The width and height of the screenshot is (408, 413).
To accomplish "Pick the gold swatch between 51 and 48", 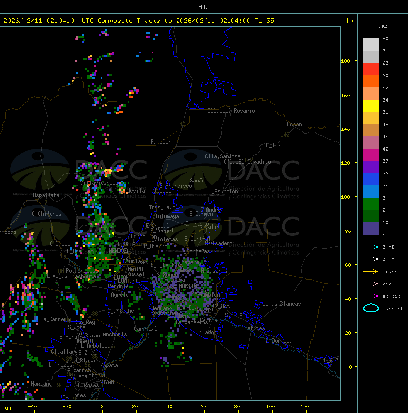I will coord(371,118).
